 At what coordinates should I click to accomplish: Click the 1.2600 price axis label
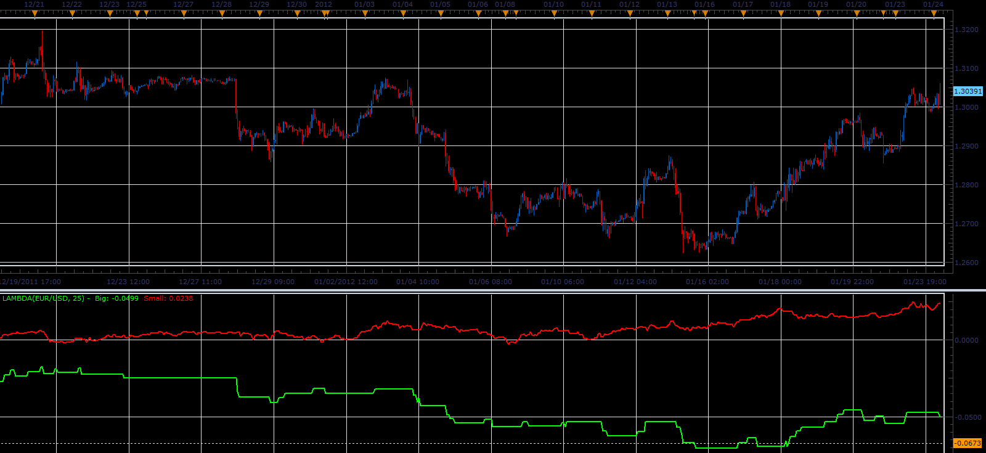pos(966,263)
